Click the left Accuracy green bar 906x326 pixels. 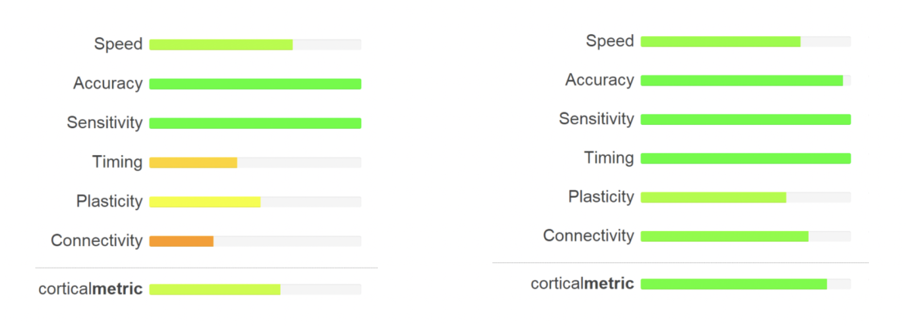click(255, 84)
